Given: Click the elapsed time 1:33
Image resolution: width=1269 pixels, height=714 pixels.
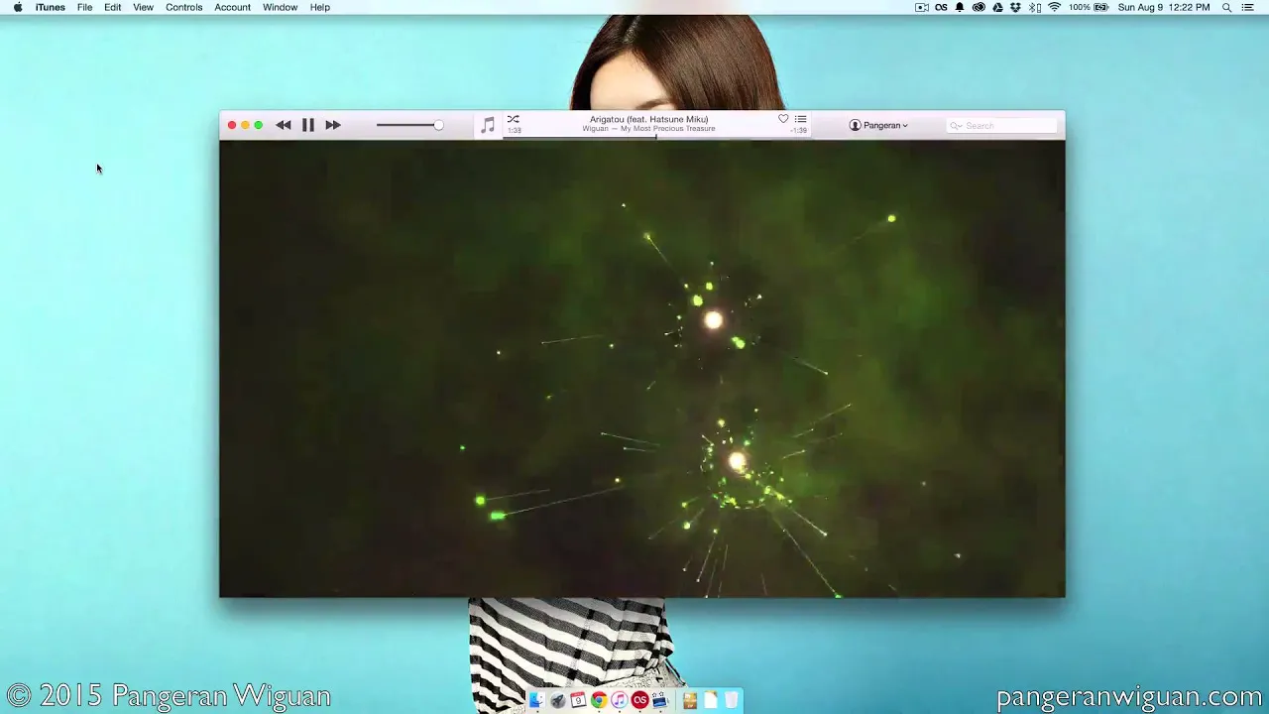Looking at the screenshot, I should (515, 130).
